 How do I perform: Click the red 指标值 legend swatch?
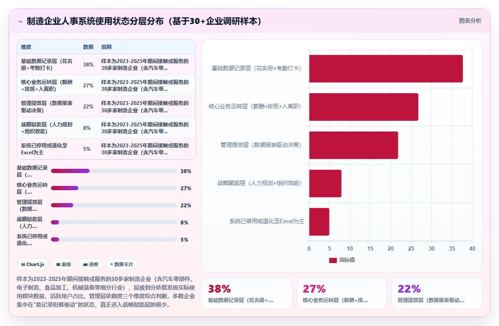coord(333,260)
